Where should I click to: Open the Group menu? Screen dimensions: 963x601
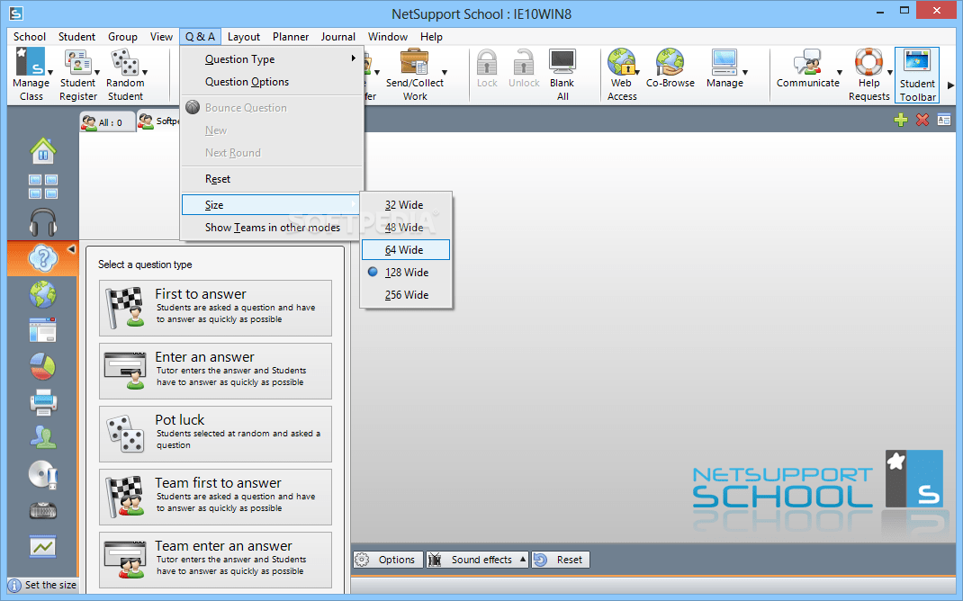122,37
